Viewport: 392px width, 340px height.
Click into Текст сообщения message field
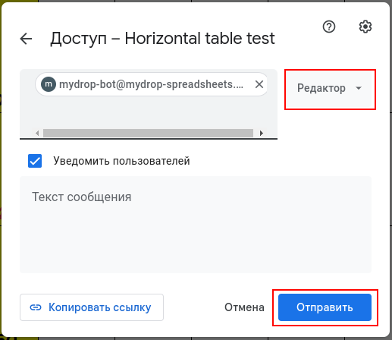196,225
